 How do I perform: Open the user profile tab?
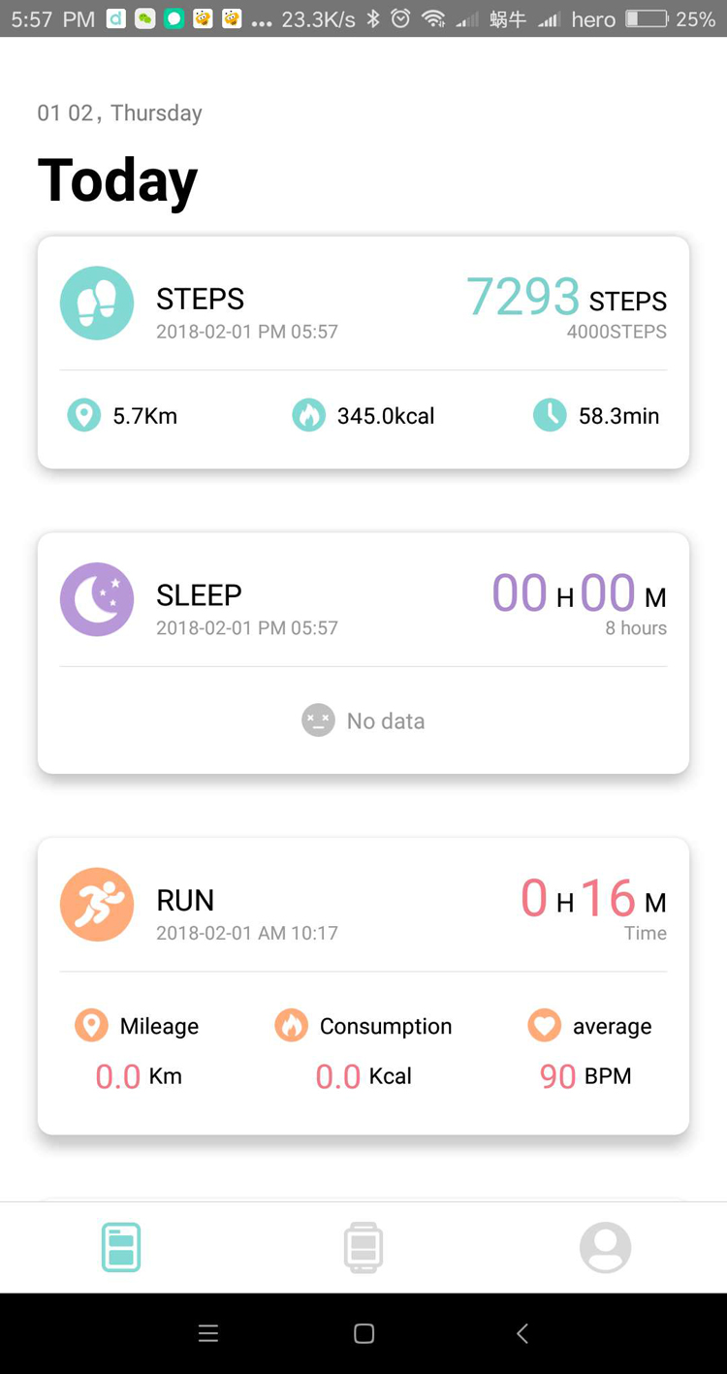click(606, 1247)
